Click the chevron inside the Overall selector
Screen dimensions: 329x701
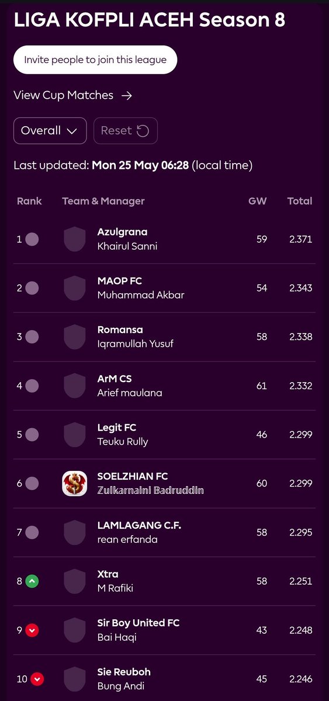click(x=72, y=131)
